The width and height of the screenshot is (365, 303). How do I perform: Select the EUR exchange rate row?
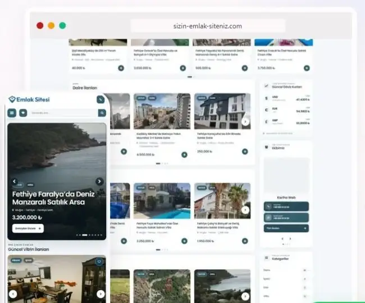point(287,110)
